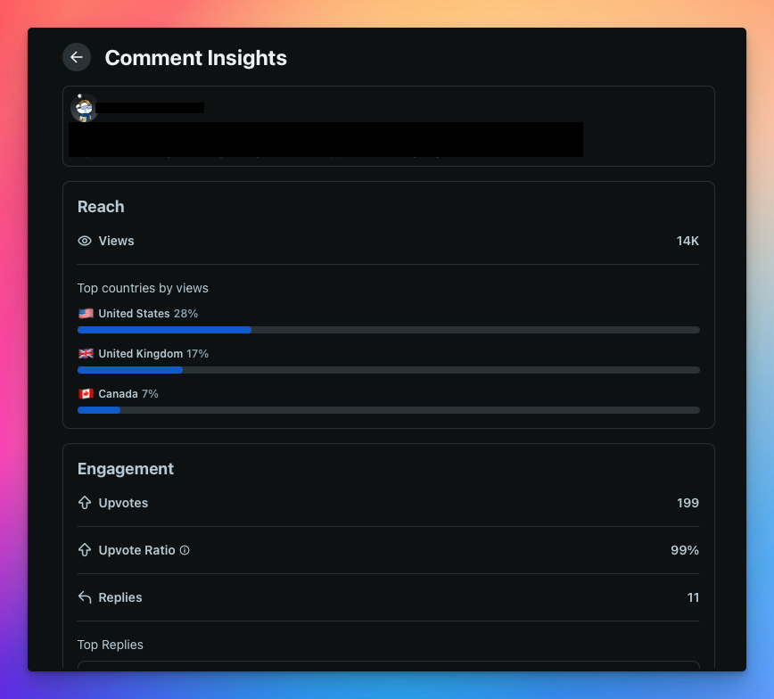The width and height of the screenshot is (774, 699).
Task: Click the Engagement section heading
Action: 126,468
